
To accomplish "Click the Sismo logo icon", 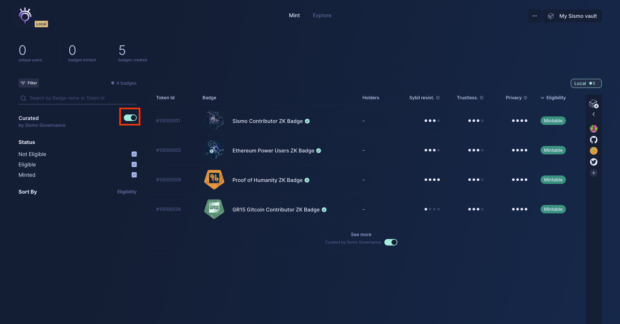I will 25,16.
